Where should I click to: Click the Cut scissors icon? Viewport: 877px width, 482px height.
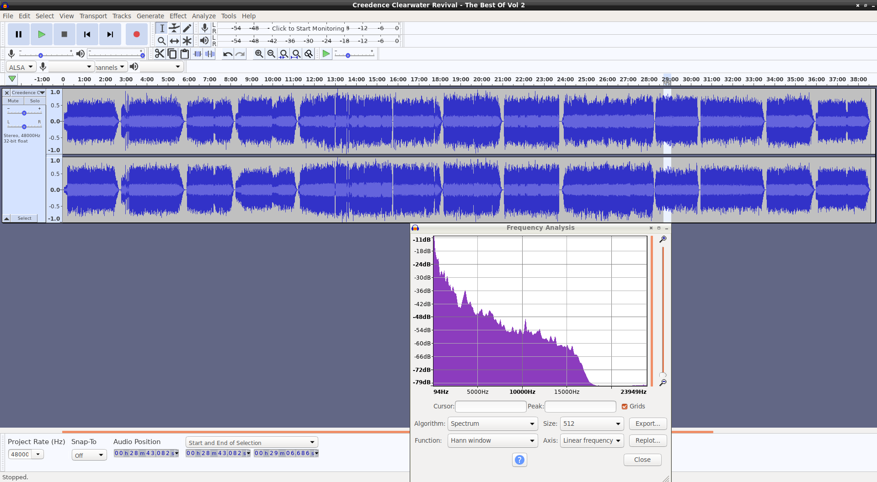point(160,54)
